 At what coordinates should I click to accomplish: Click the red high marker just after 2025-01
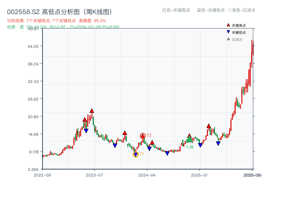tap(209, 126)
